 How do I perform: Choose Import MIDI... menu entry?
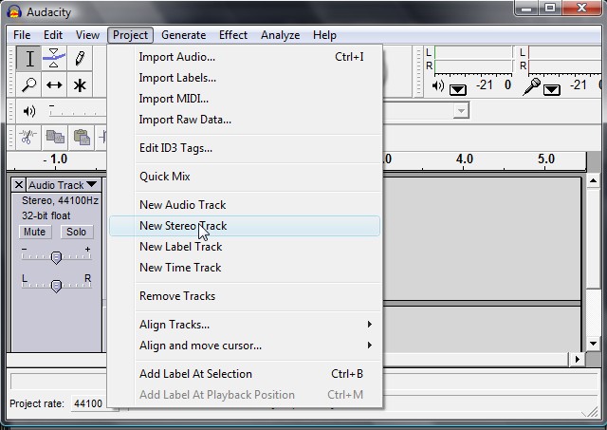pos(245,99)
